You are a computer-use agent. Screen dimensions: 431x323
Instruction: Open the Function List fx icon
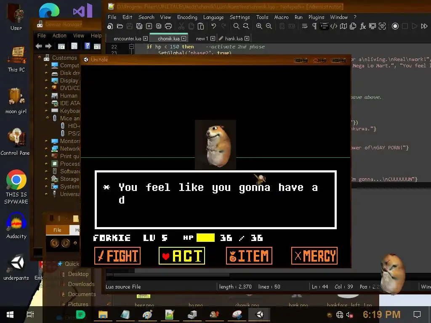(363, 26)
